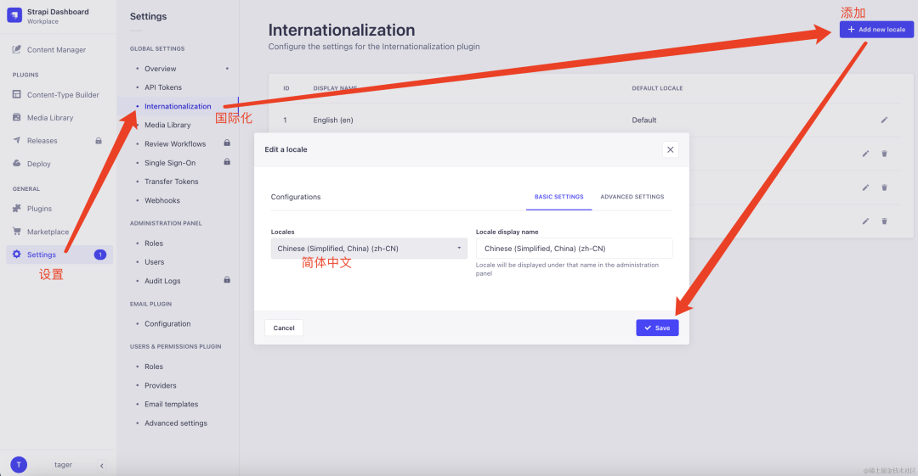Click the English (en) display name cell

point(333,120)
